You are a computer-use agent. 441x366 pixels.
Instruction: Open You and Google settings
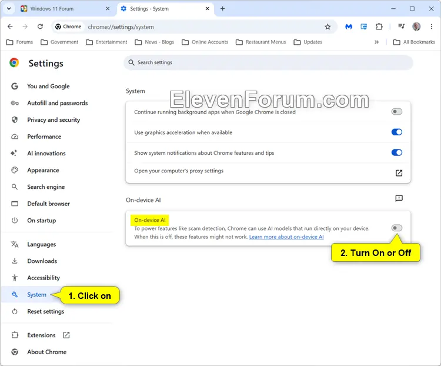[x=48, y=86]
